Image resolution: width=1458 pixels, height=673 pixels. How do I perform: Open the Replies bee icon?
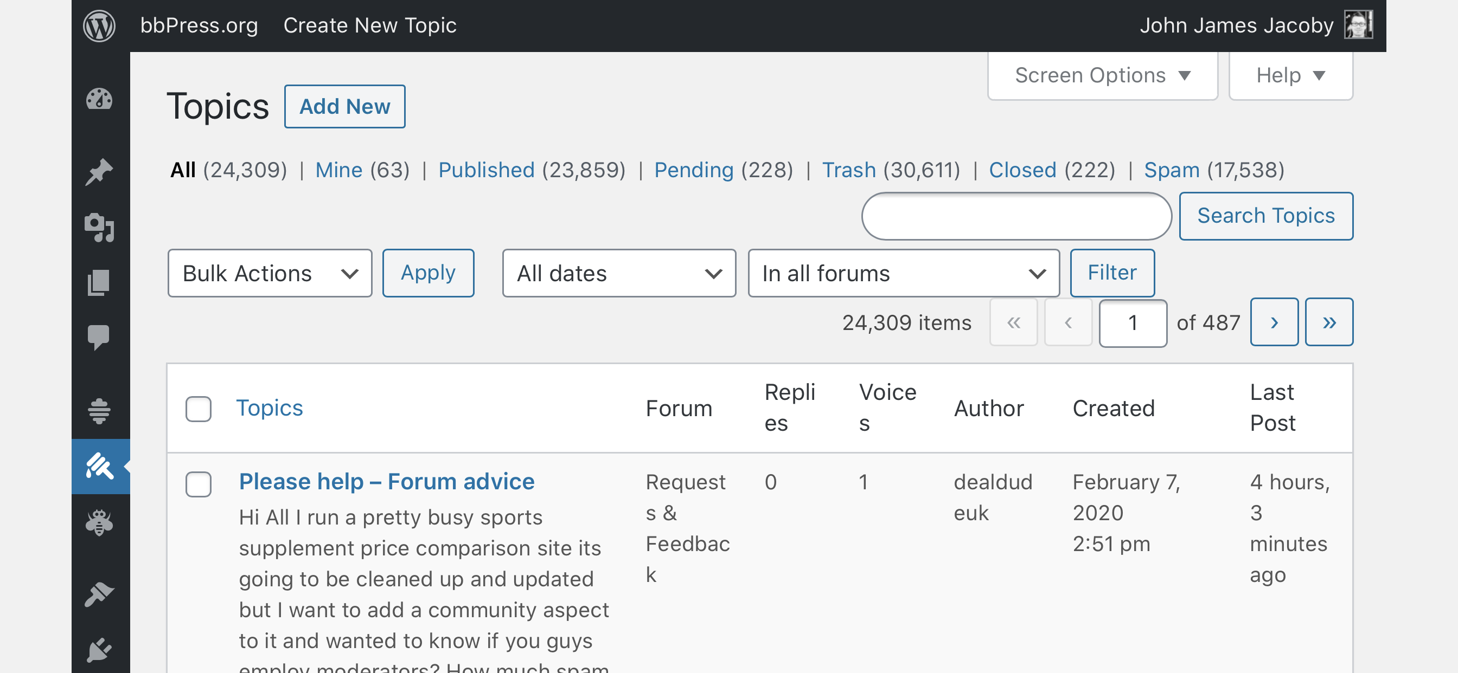(100, 521)
